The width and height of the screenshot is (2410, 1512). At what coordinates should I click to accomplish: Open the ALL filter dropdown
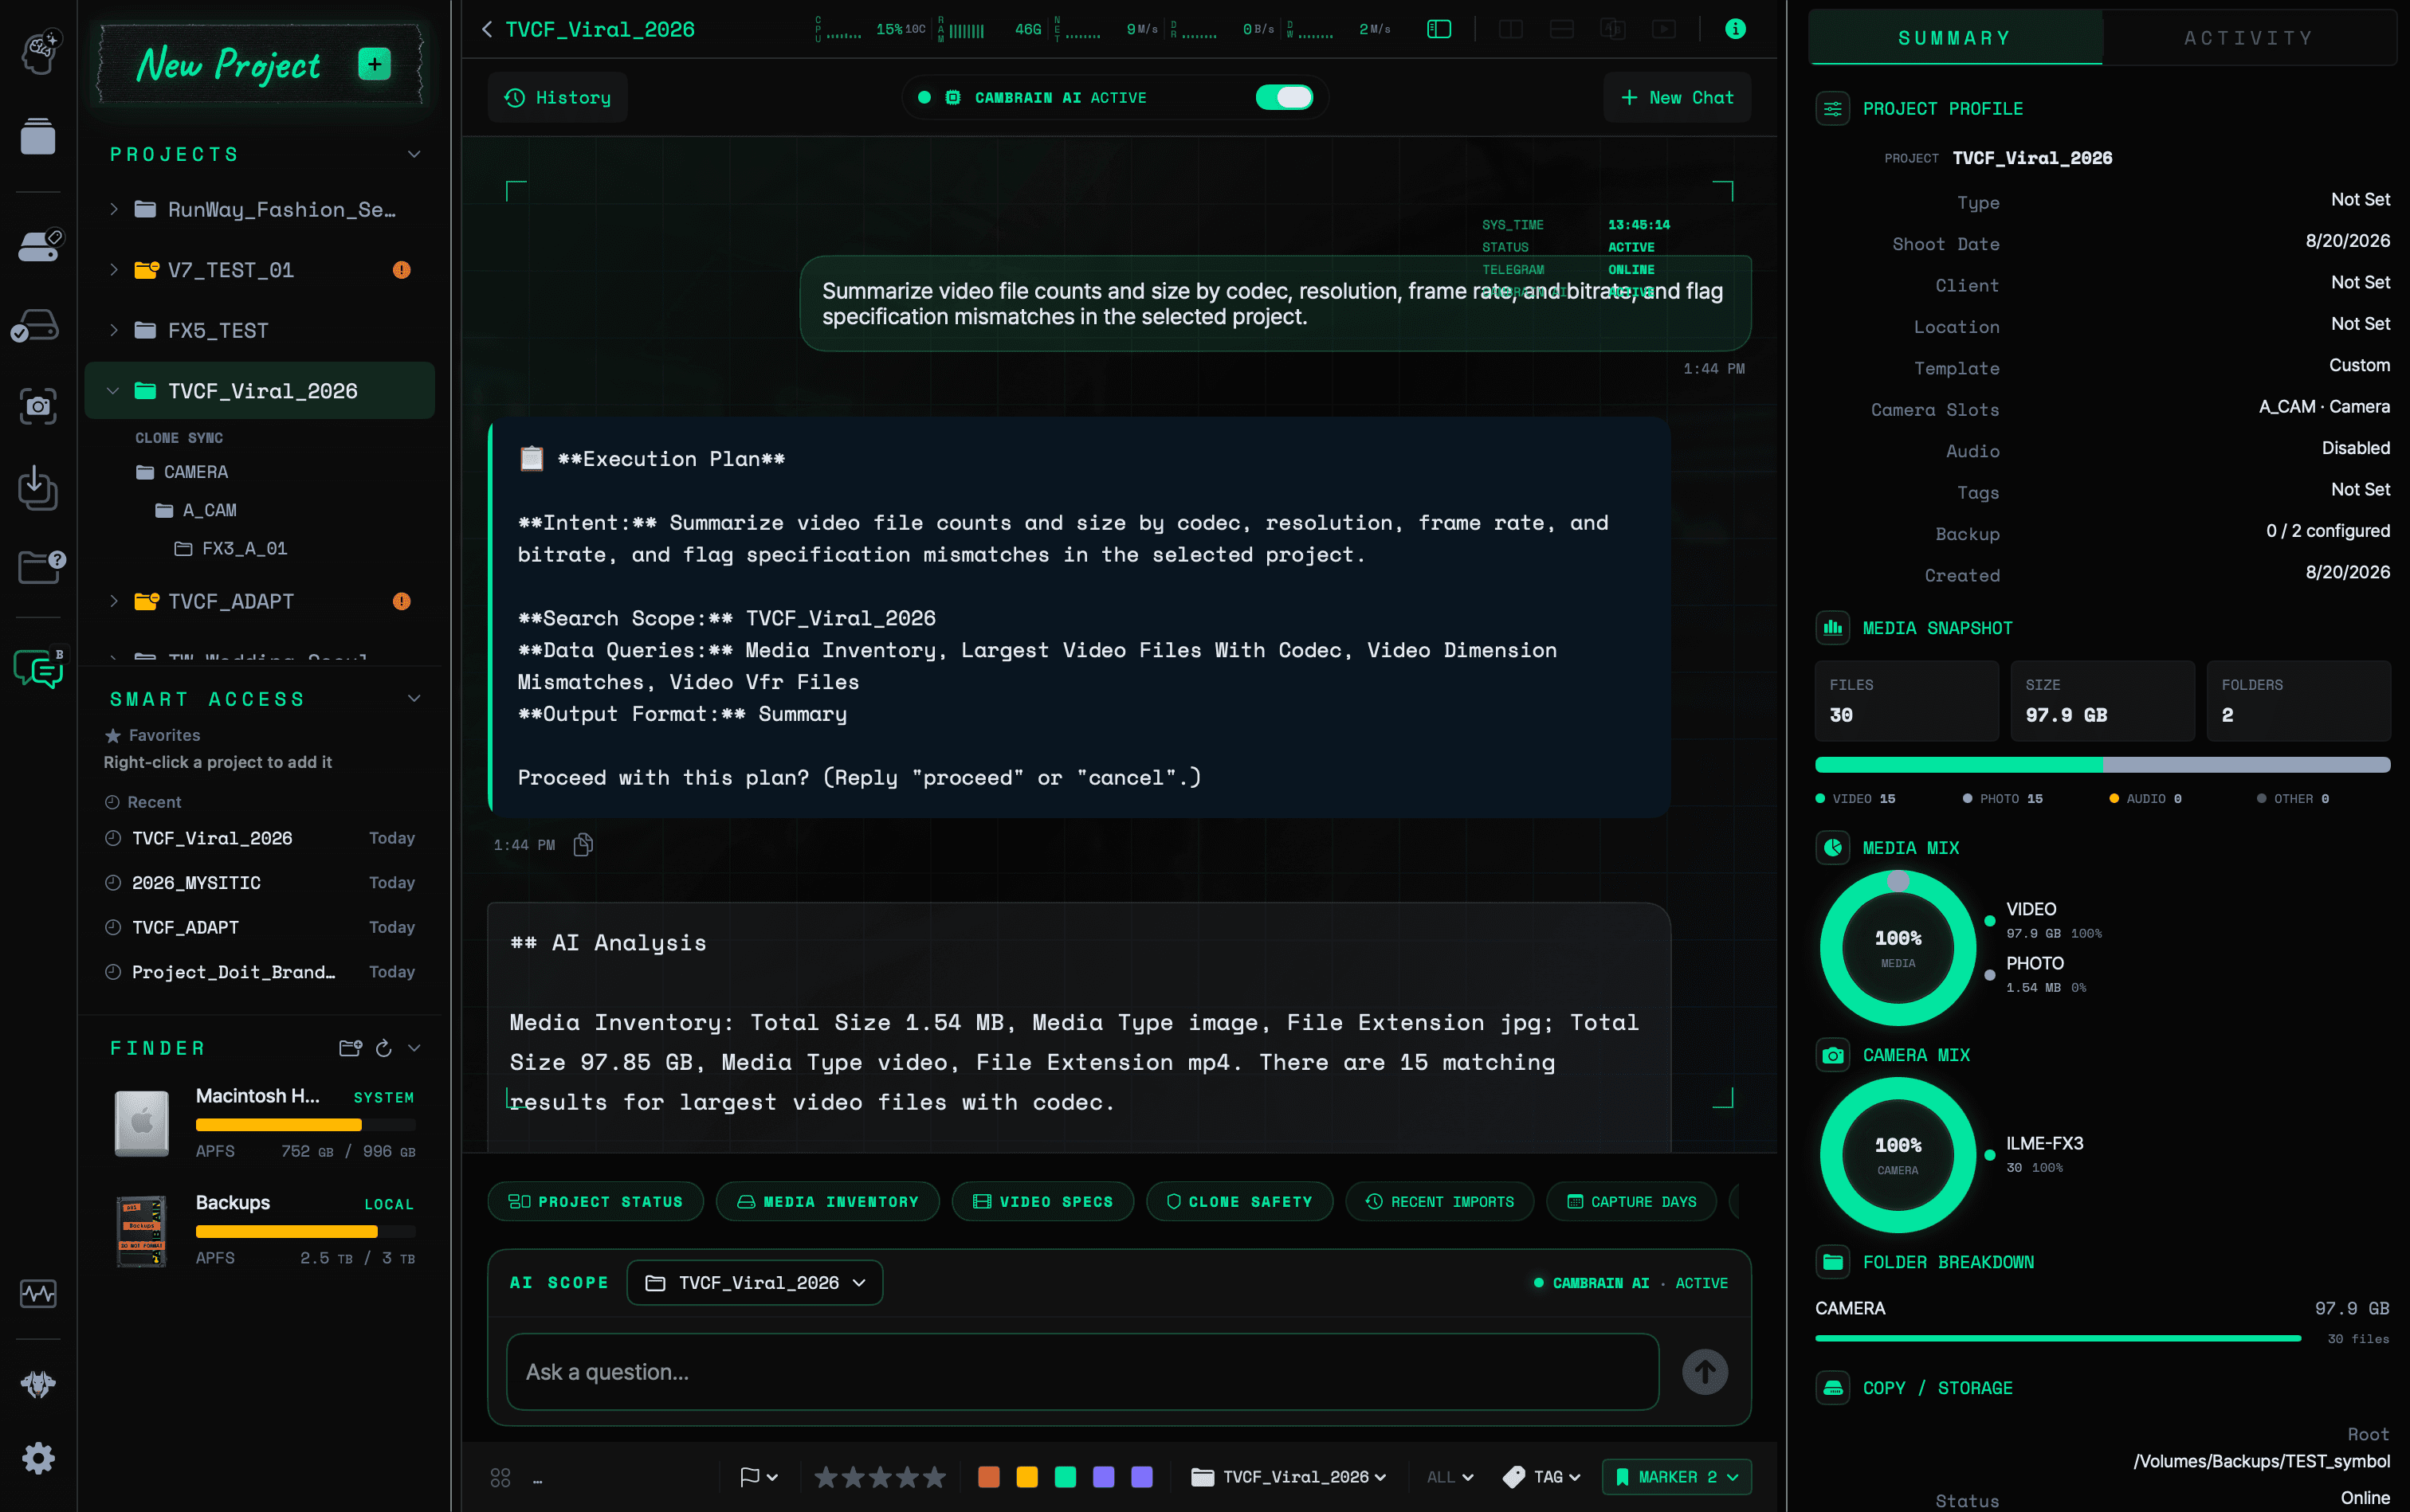click(1450, 1477)
